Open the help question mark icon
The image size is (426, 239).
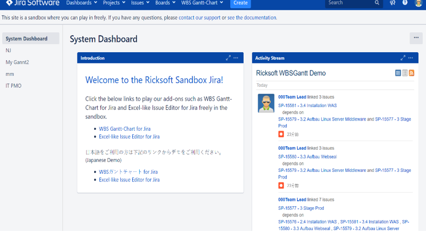tap(405, 3)
